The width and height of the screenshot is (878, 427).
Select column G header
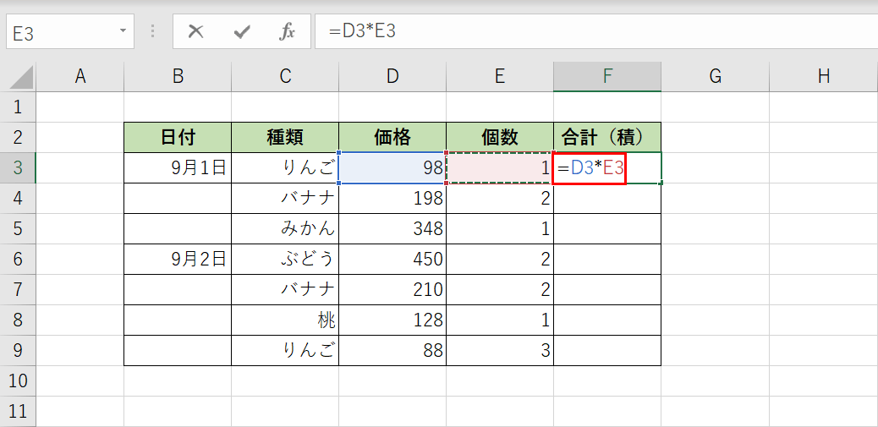[715, 77]
